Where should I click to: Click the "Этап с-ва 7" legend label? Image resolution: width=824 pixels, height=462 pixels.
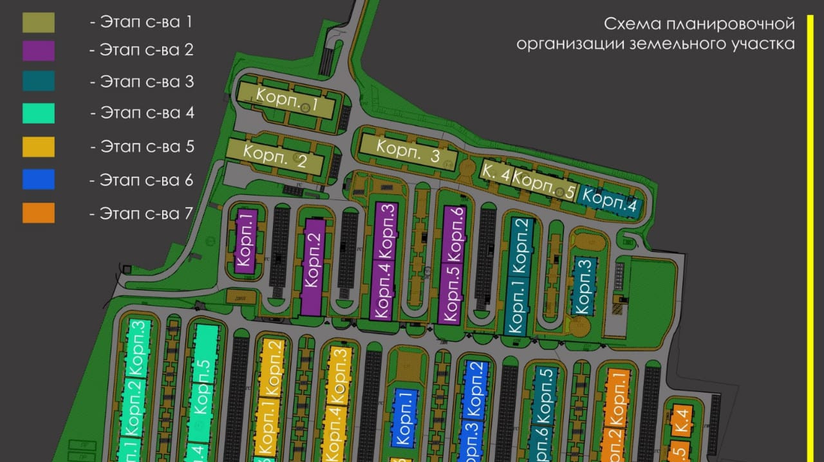(142, 213)
